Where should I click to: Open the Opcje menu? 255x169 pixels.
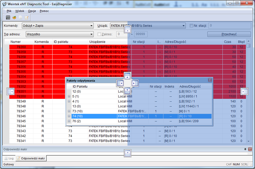tap(32, 11)
